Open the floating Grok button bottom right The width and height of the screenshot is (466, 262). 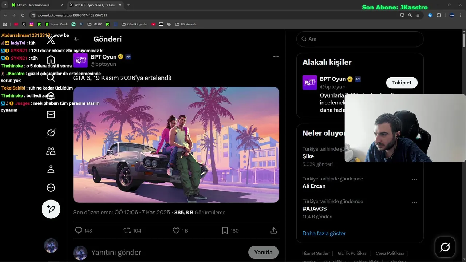pyautogui.click(x=445, y=247)
